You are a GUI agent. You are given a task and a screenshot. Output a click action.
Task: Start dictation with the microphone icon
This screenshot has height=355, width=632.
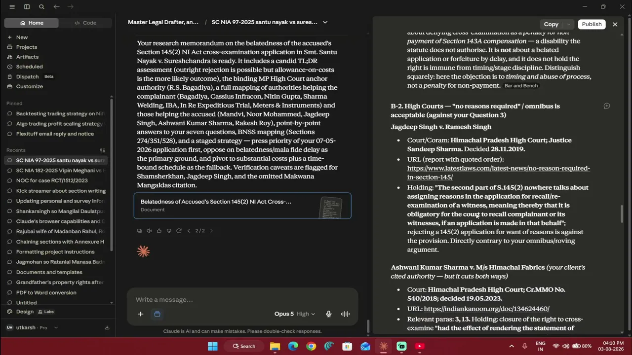pyautogui.click(x=328, y=314)
